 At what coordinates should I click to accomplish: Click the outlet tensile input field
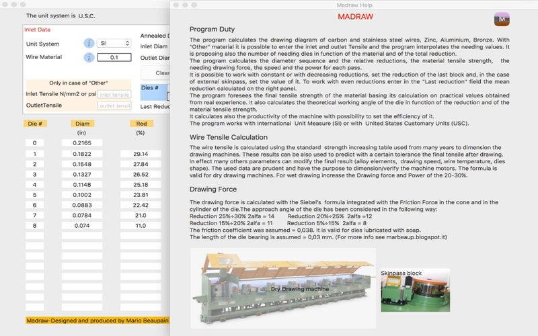(114, 106)
